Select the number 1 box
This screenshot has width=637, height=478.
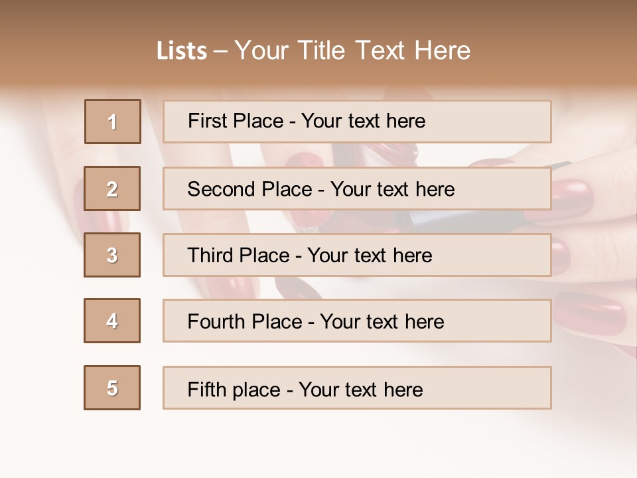click(113, 121)
